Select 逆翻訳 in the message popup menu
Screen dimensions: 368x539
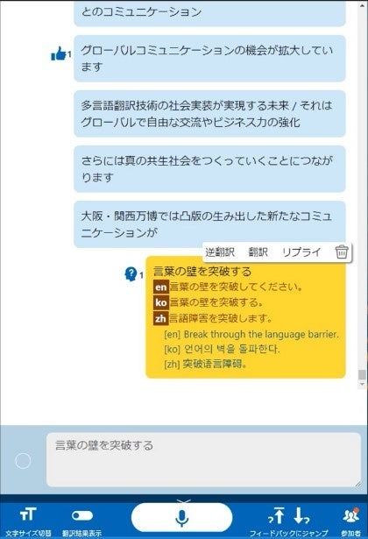(220, 252)
